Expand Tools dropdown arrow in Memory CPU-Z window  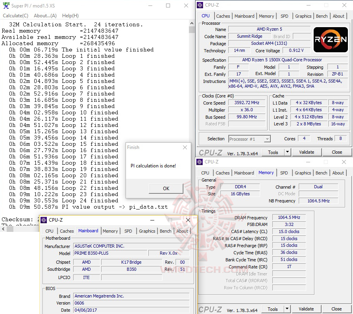point(287,309)
